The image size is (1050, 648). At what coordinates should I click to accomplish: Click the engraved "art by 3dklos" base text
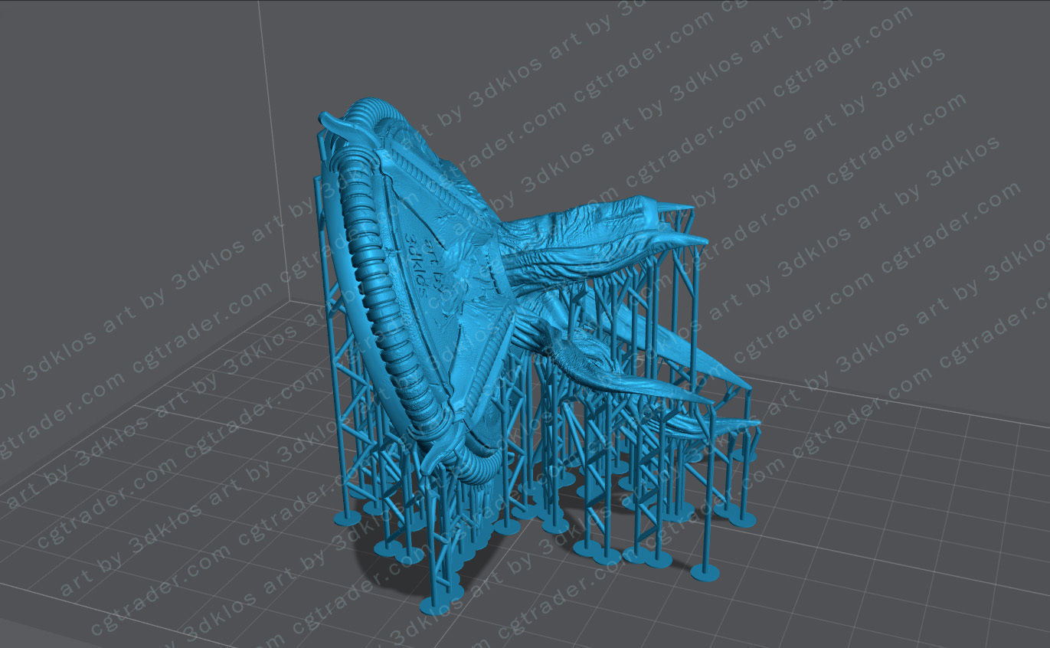coord(425,264)
